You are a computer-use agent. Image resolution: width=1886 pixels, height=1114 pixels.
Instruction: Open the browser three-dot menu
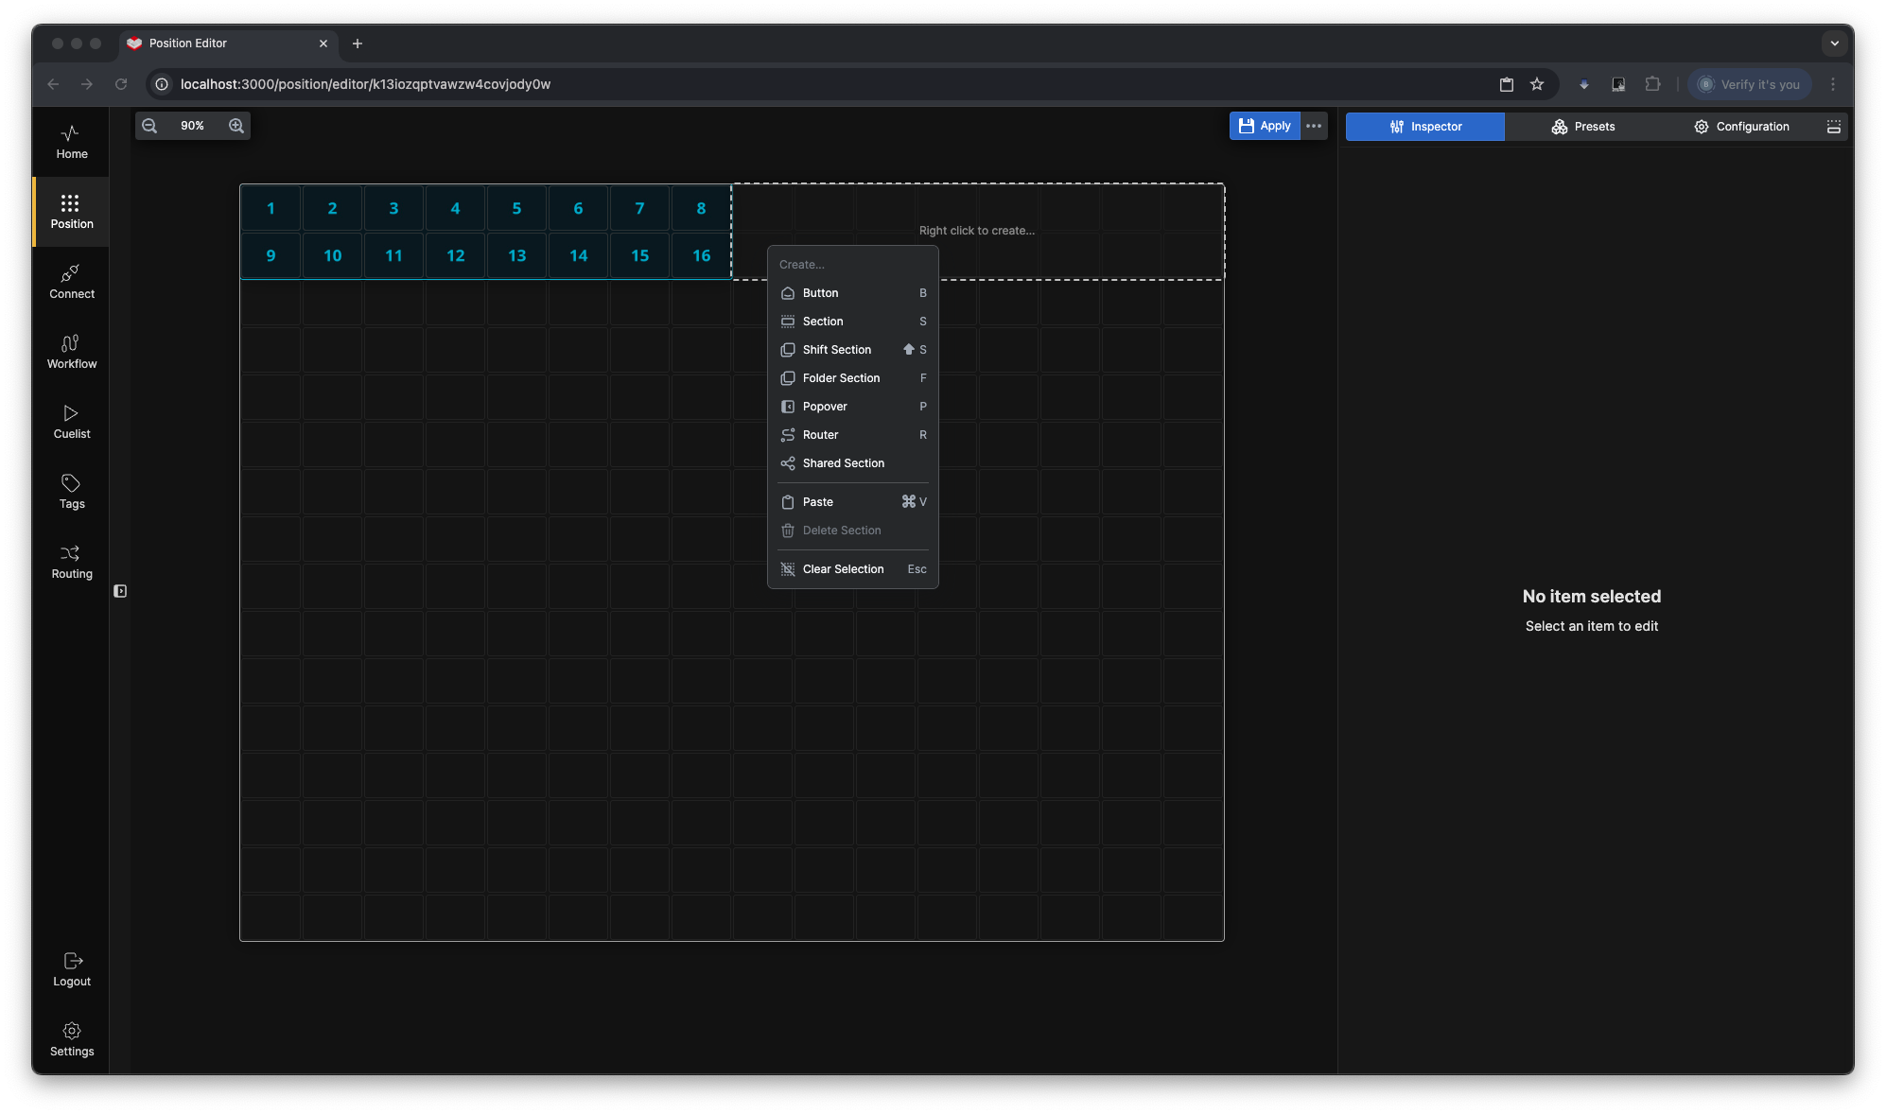(1833, 84)
